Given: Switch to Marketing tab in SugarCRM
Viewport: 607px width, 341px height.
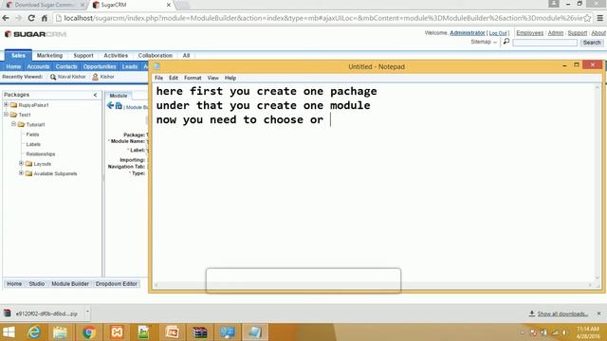Looking at the screenshot, I should click(x=49, y=56).
